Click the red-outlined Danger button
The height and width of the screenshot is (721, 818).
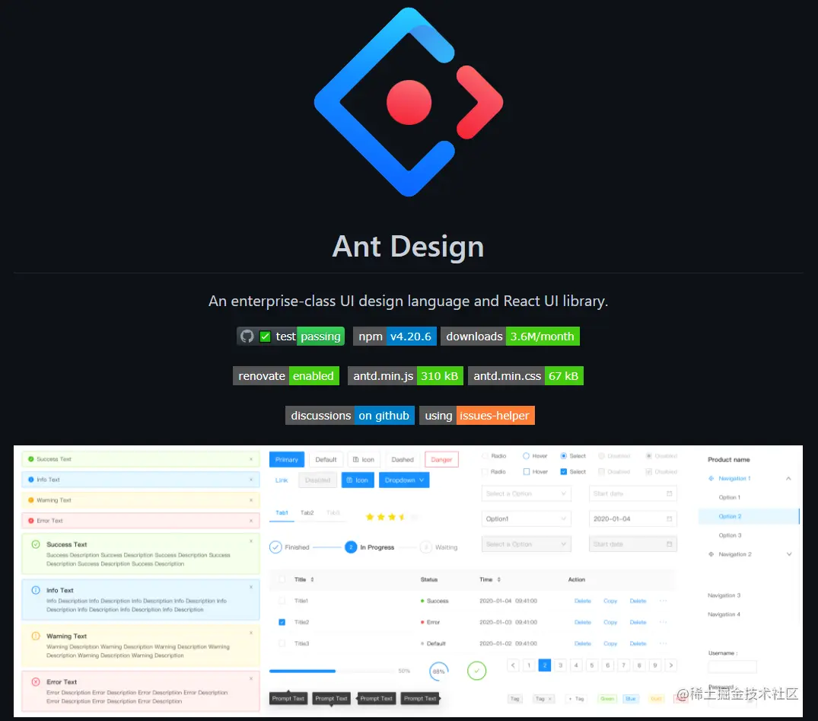pos(441,459)
